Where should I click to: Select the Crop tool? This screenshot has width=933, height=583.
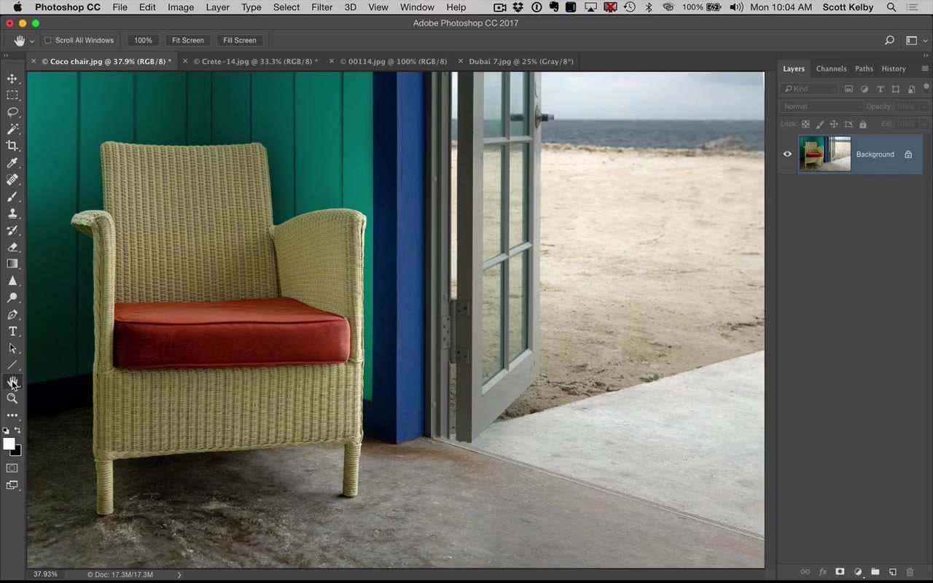coord(12,145)
